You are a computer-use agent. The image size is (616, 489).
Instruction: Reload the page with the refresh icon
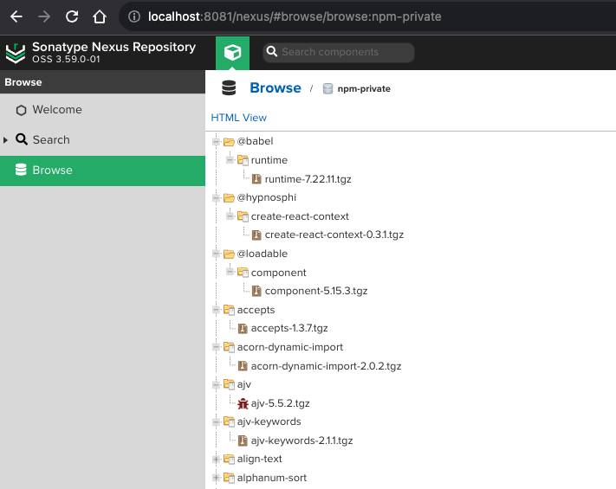(x=72, y=16)
